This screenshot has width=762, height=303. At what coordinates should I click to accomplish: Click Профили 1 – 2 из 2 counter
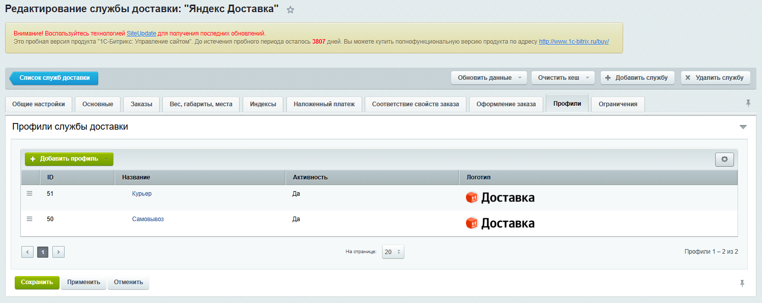(711, 252)
